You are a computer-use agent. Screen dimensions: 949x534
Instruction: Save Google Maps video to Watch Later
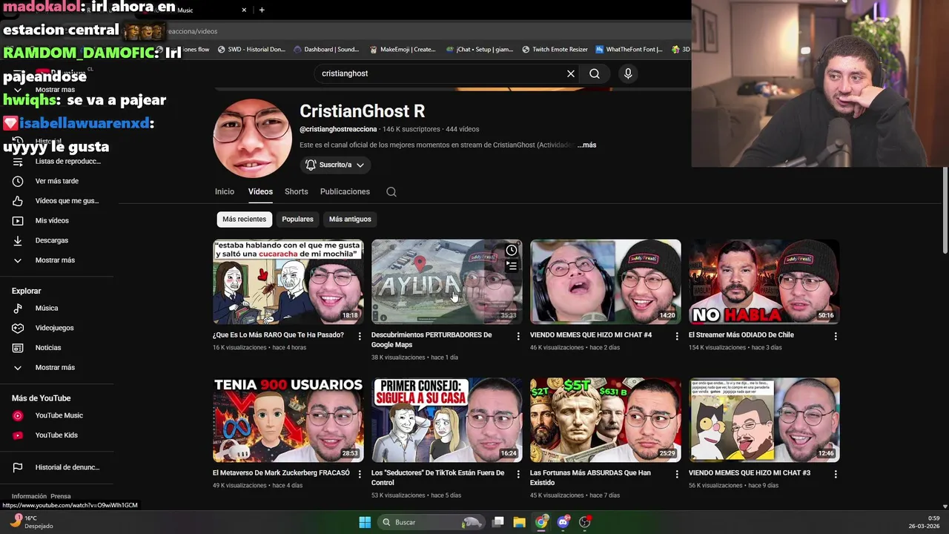pyautogui.click(x=512, y=250)
